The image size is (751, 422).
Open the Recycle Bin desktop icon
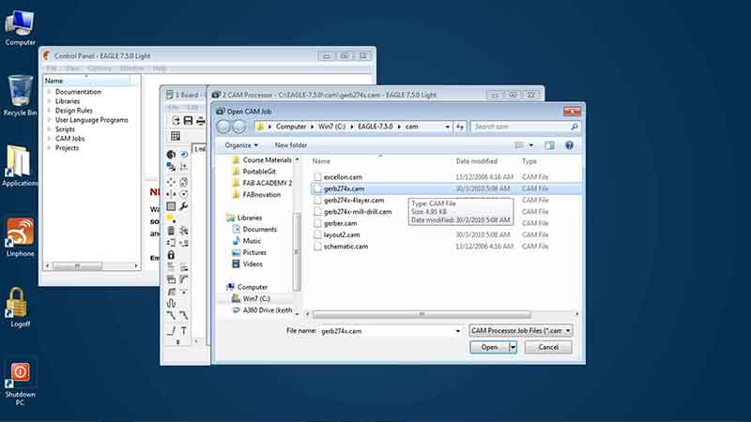(20, 96)
